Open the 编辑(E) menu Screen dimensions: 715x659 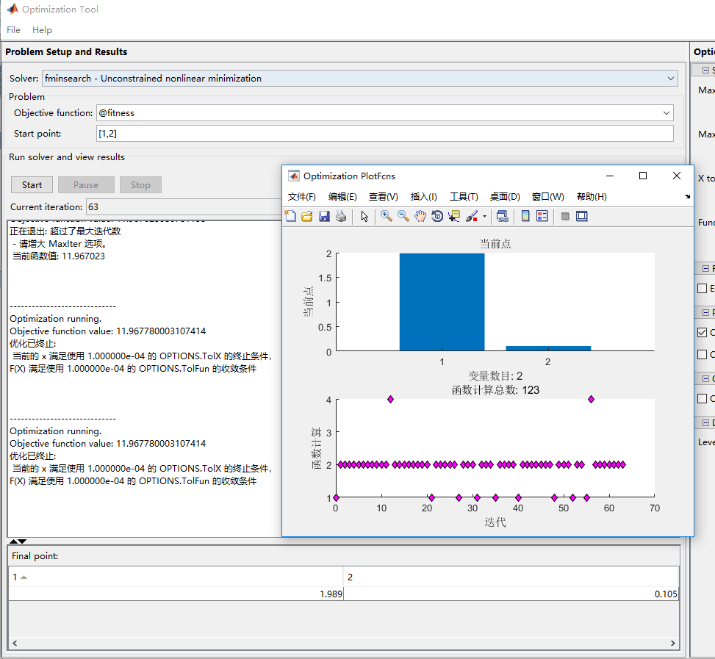coord(342,196)
